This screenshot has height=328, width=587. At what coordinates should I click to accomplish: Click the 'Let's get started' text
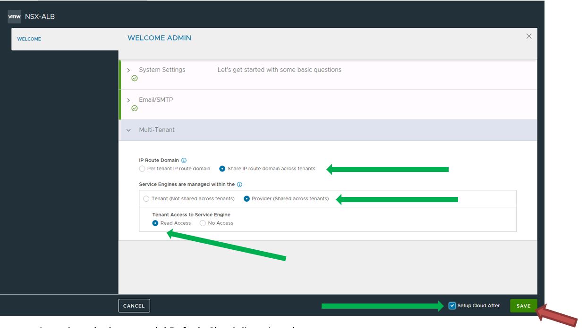(x=280, y=70)
